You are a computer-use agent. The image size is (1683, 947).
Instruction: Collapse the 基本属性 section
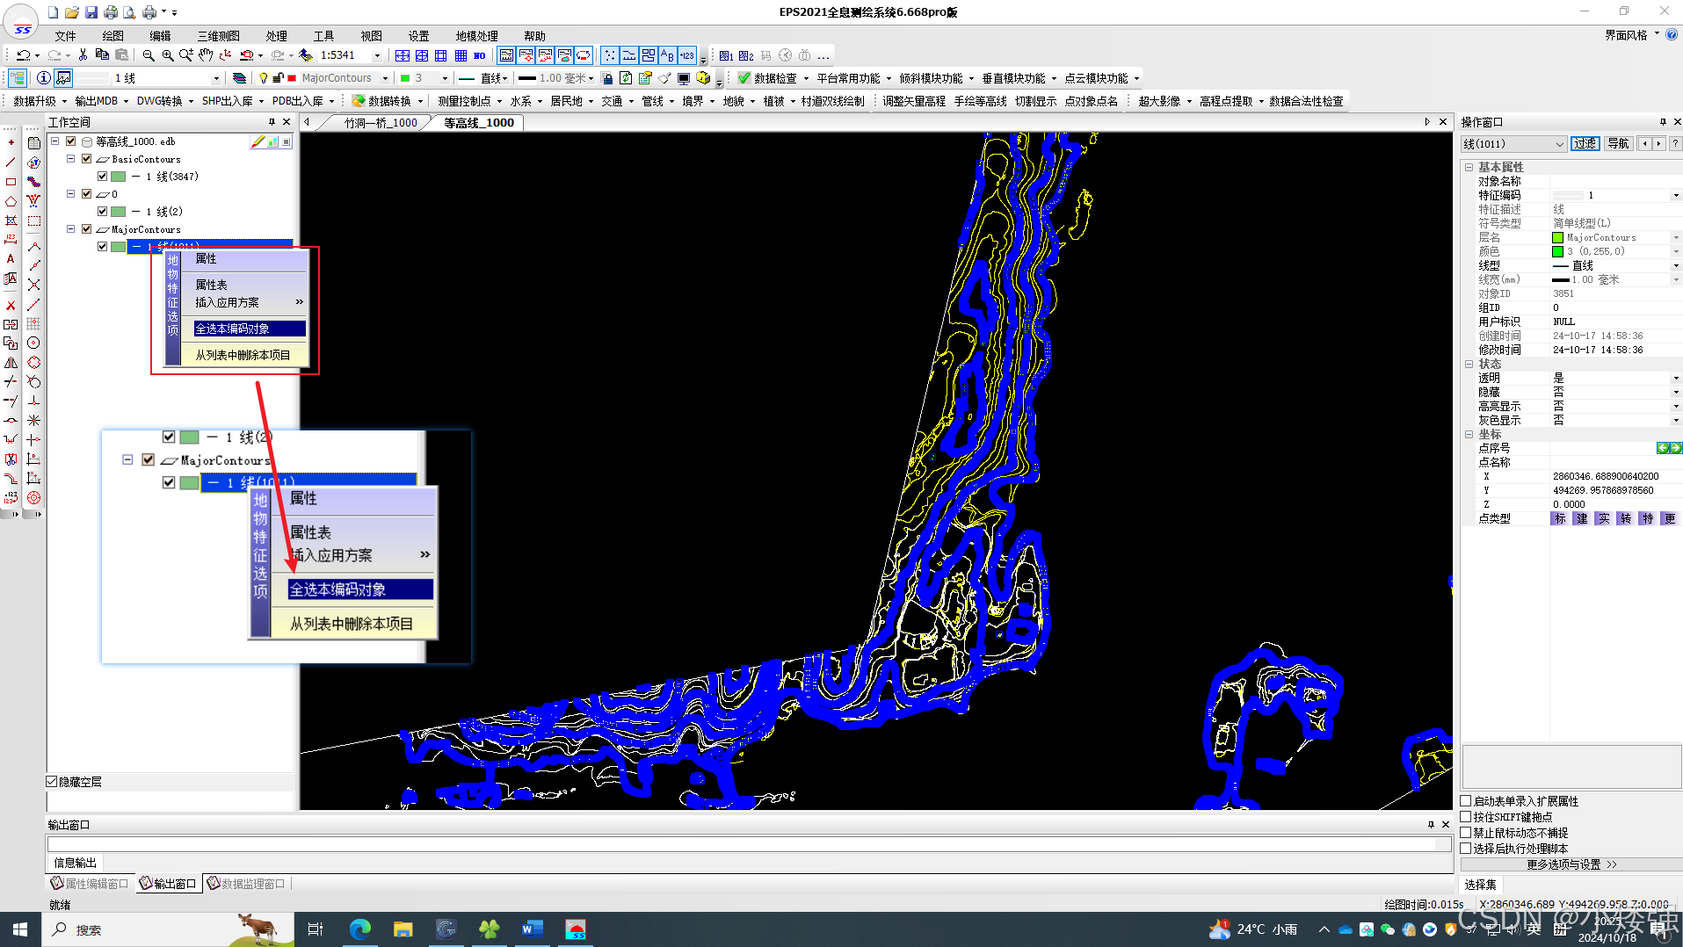tap(1469, 167)
